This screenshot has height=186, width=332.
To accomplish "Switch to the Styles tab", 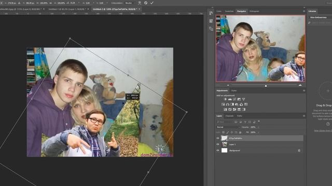I will click(x=234, y=91).
